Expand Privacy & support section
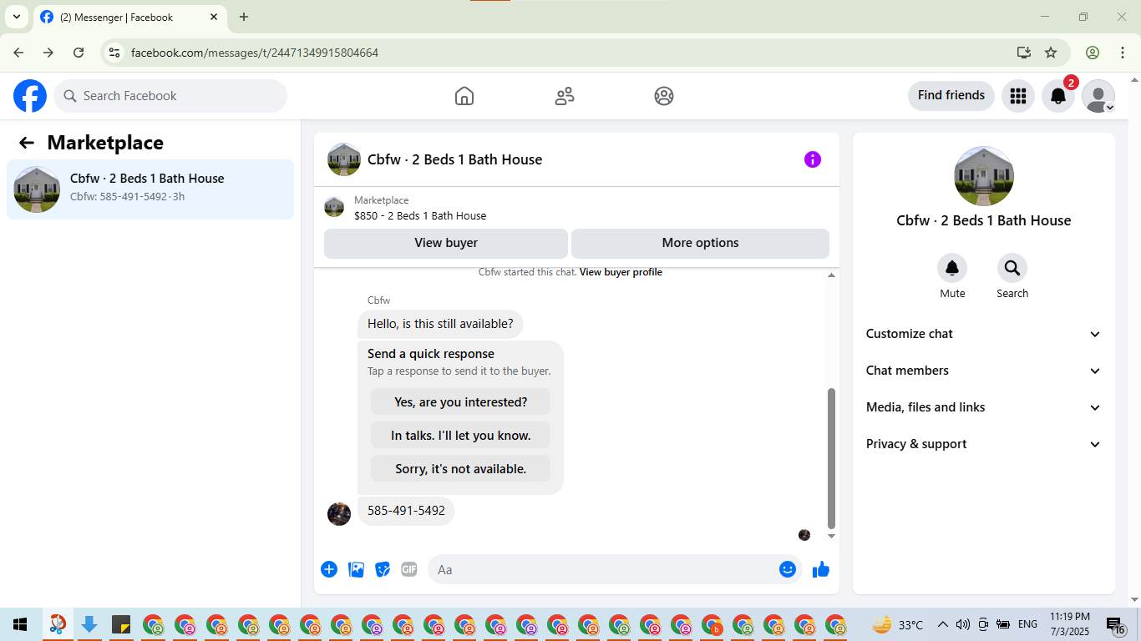The image size is (1141, 641). 984,444
